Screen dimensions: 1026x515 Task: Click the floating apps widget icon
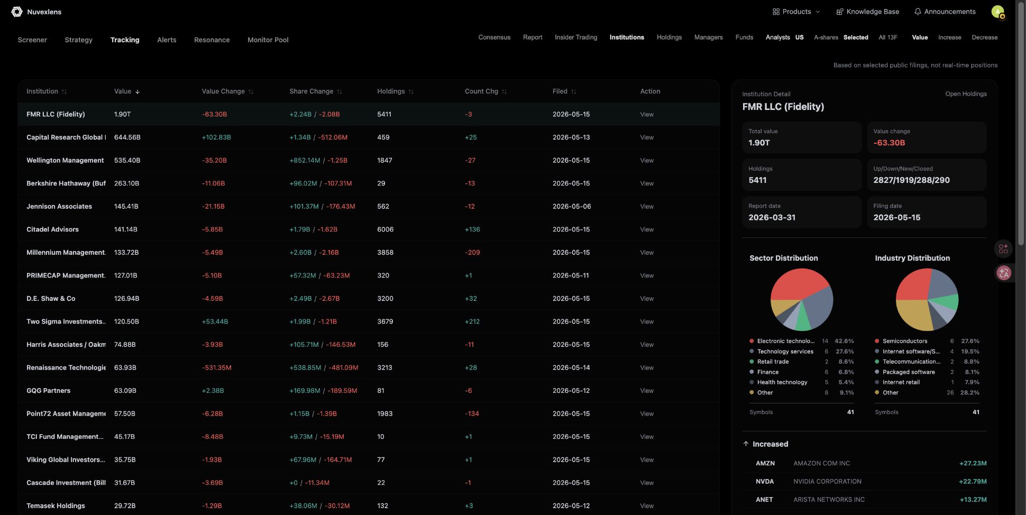pyautogui.click(x=1003, y=249)
